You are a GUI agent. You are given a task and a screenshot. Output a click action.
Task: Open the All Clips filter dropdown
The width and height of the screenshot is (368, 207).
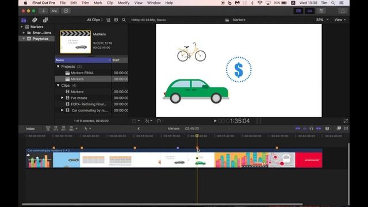coord(95,20)
